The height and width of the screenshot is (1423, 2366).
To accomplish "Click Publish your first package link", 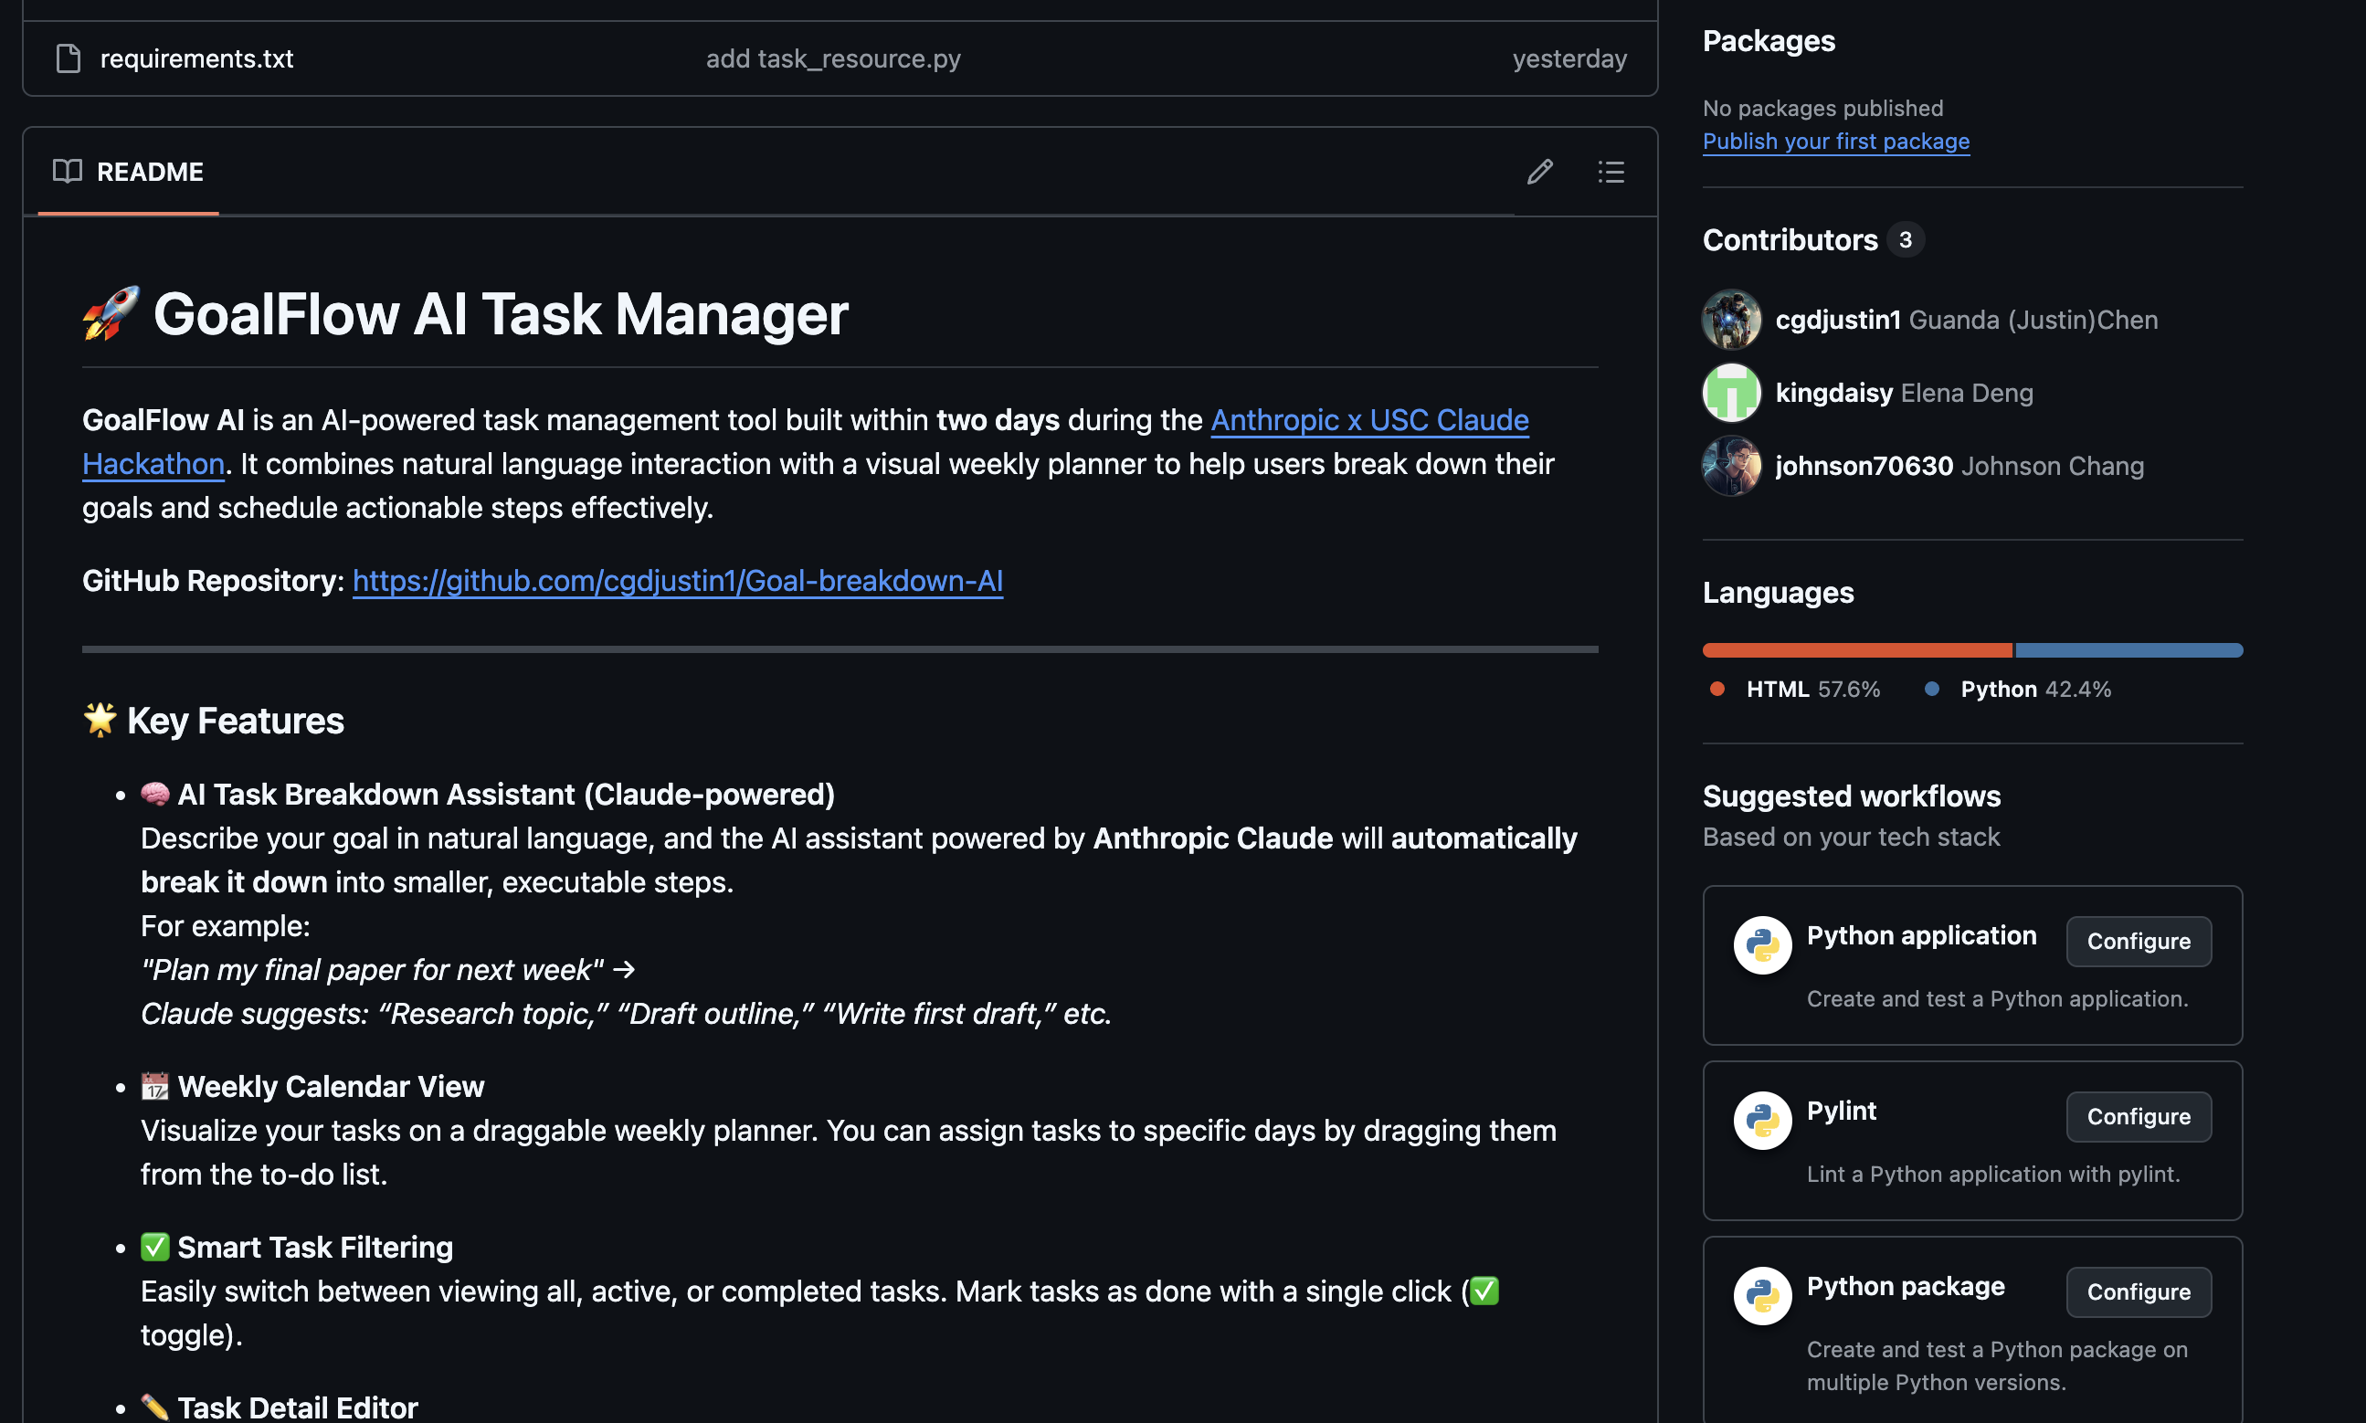I will tap(1834, 141).
